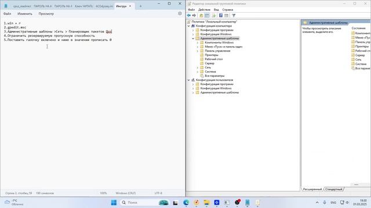The image size is (371, 208).
Task: Expand the Меню «Пуск» и панель задач node
Action: [x=198, y=47]
